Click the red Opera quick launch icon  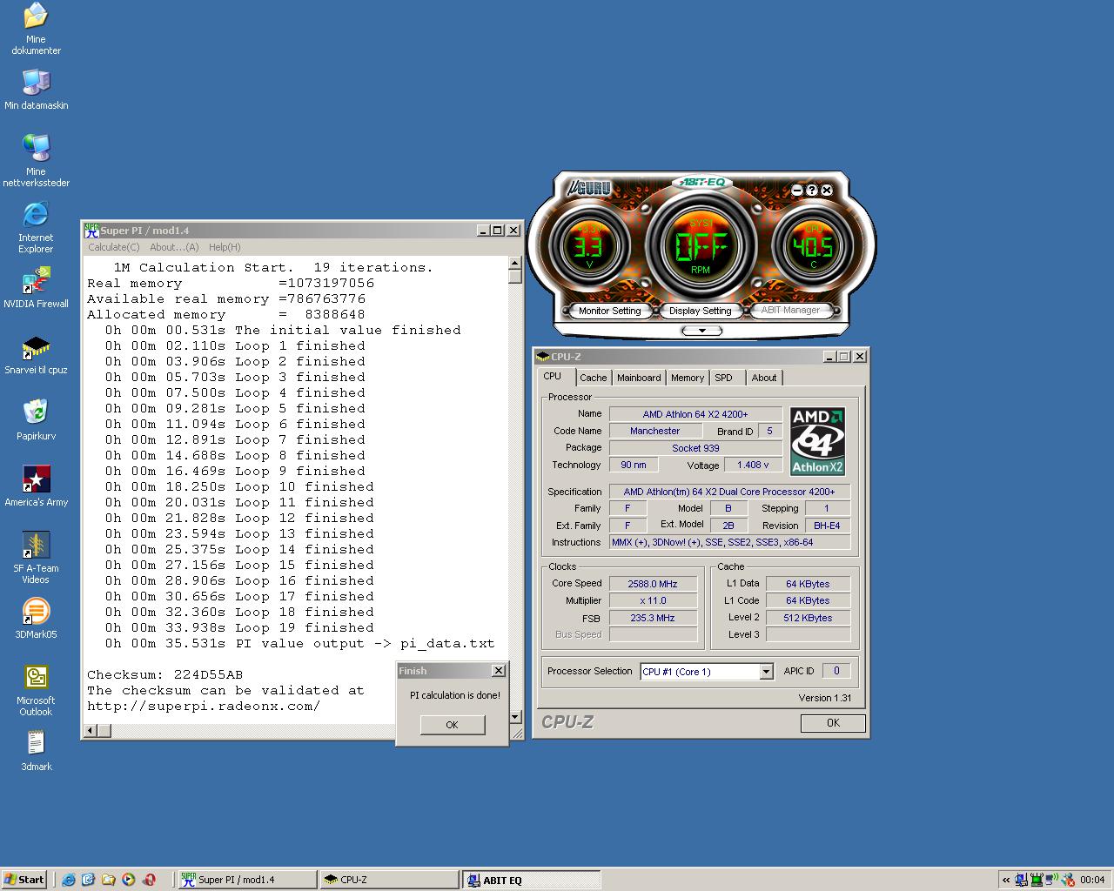pyautogui.click(x=149, y=880)
